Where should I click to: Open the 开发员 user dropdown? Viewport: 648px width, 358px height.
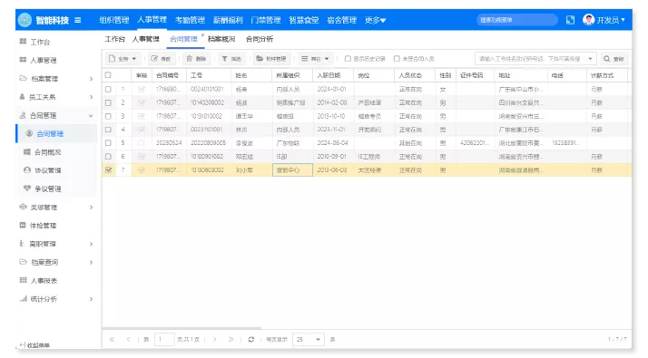611,20
